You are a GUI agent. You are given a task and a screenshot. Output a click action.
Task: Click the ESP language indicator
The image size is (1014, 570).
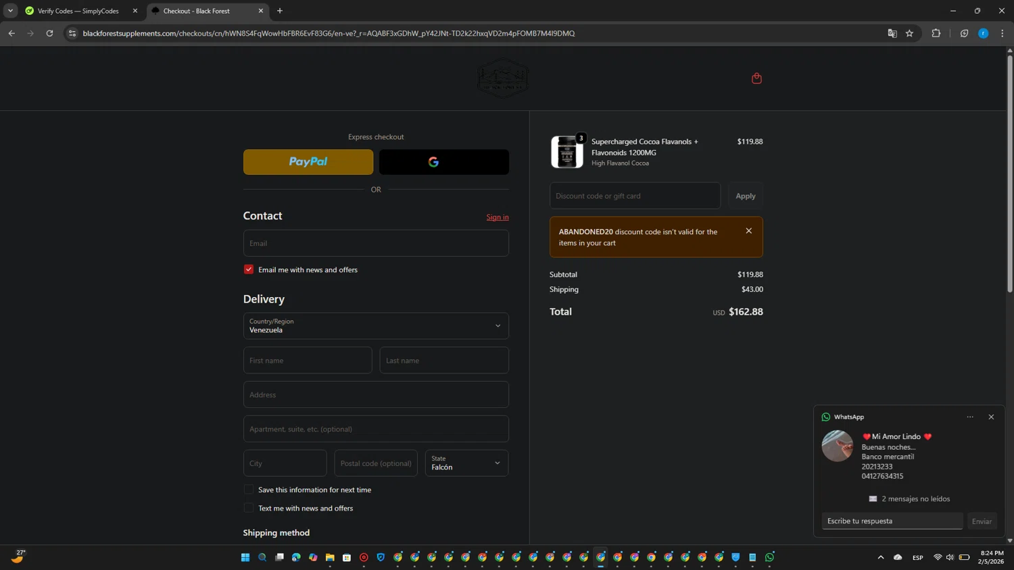[918, 557]
